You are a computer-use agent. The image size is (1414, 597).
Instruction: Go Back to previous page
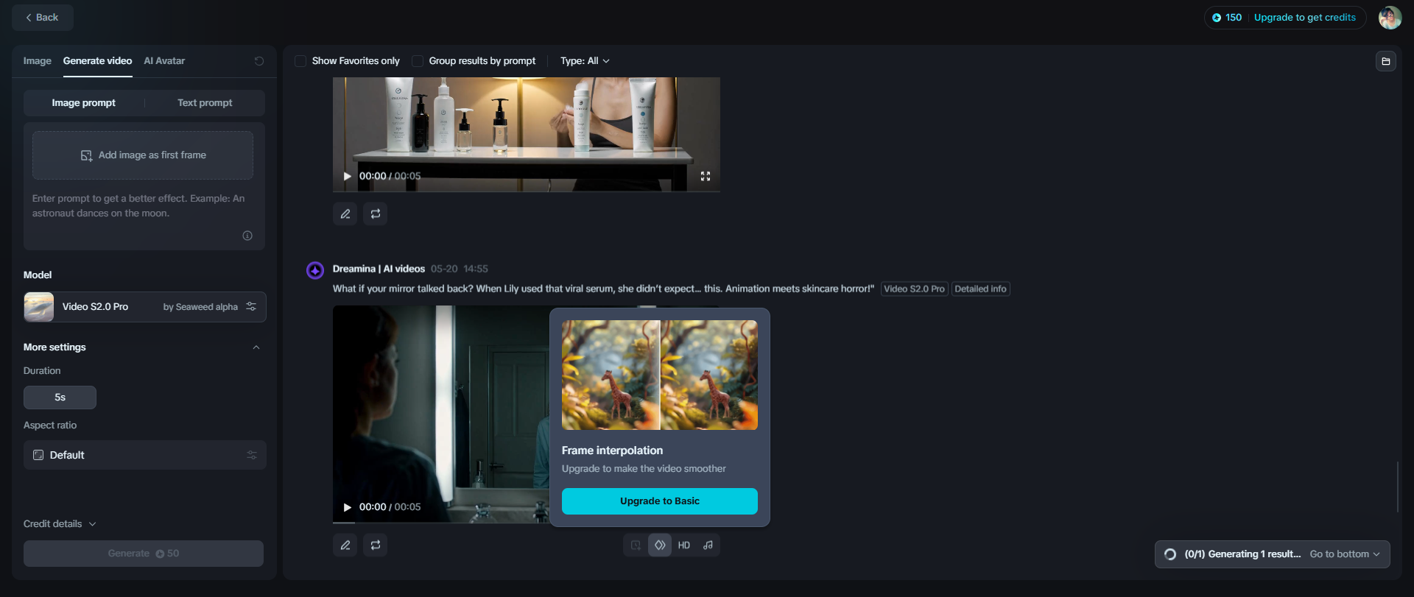click(x=43, y=18)
